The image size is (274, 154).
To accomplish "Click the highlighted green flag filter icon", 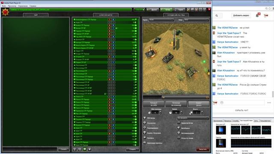I will (x=85, y=149).
